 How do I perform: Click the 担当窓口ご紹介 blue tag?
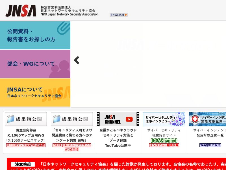pos(210,145)
